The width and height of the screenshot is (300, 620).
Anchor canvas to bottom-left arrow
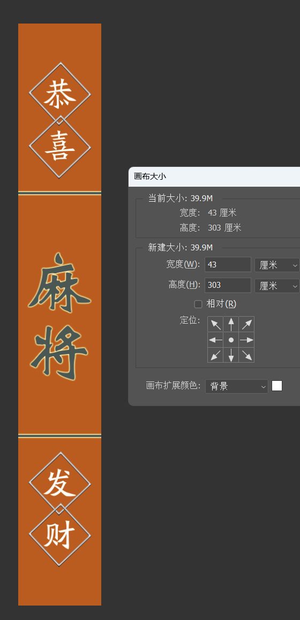pyautogui.click(x=215, y=355)
